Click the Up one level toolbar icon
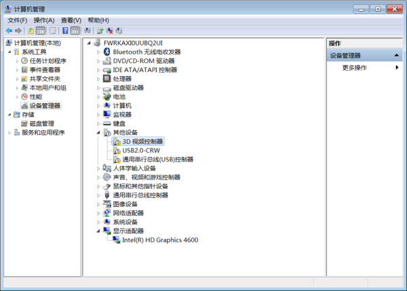This screenshot has width=407, height=291. tap(31, 31)
